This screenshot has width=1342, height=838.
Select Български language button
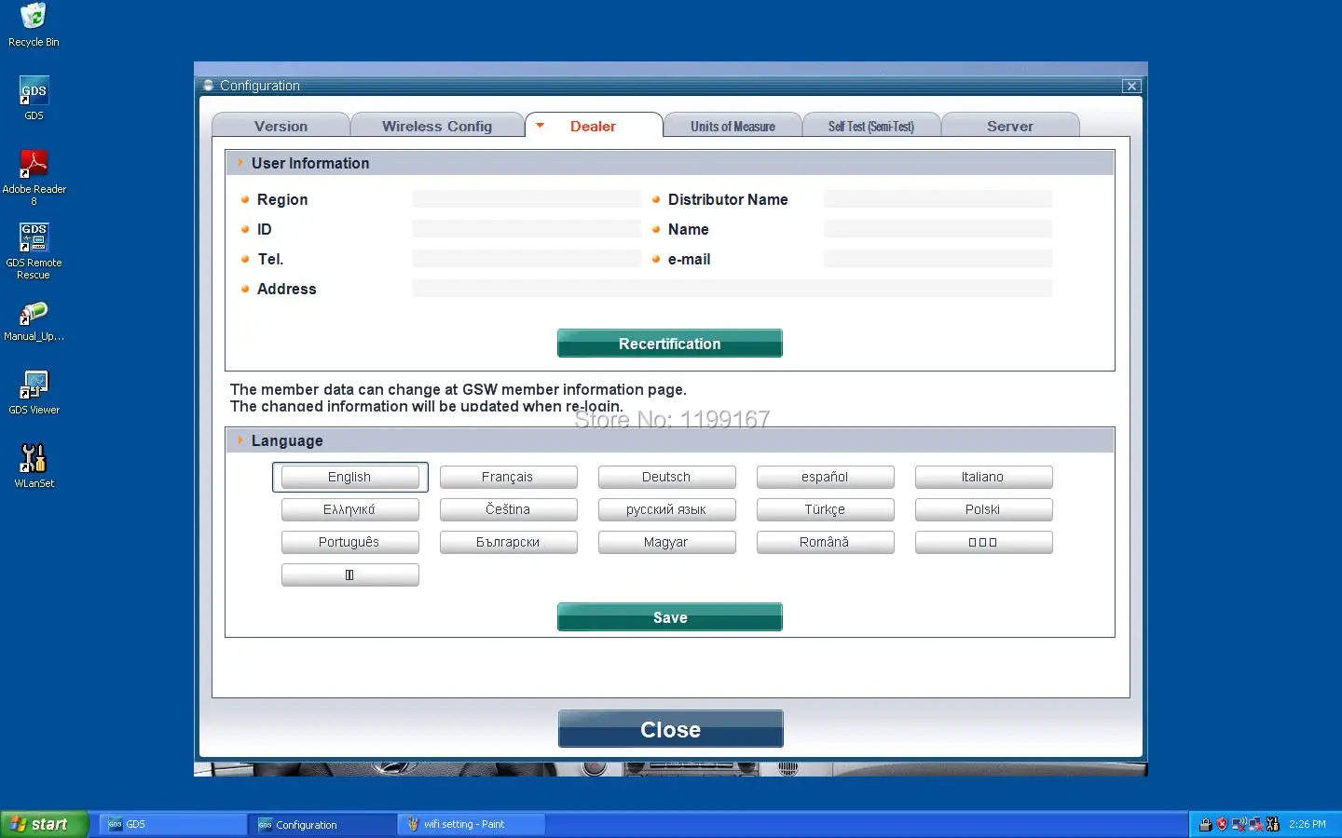pyautogui.click(x=508, y=542)
